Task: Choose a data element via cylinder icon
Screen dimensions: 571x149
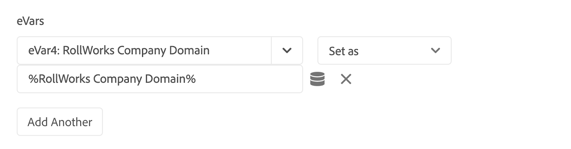Action: click(x=317, y=79)
